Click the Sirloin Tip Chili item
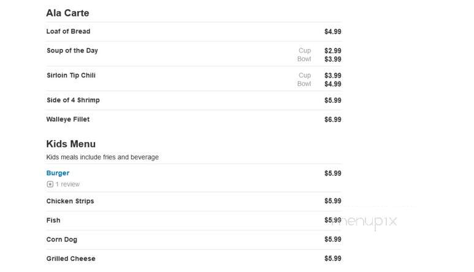The width and height of the screenshot is (474, 272). pos(71,75)
